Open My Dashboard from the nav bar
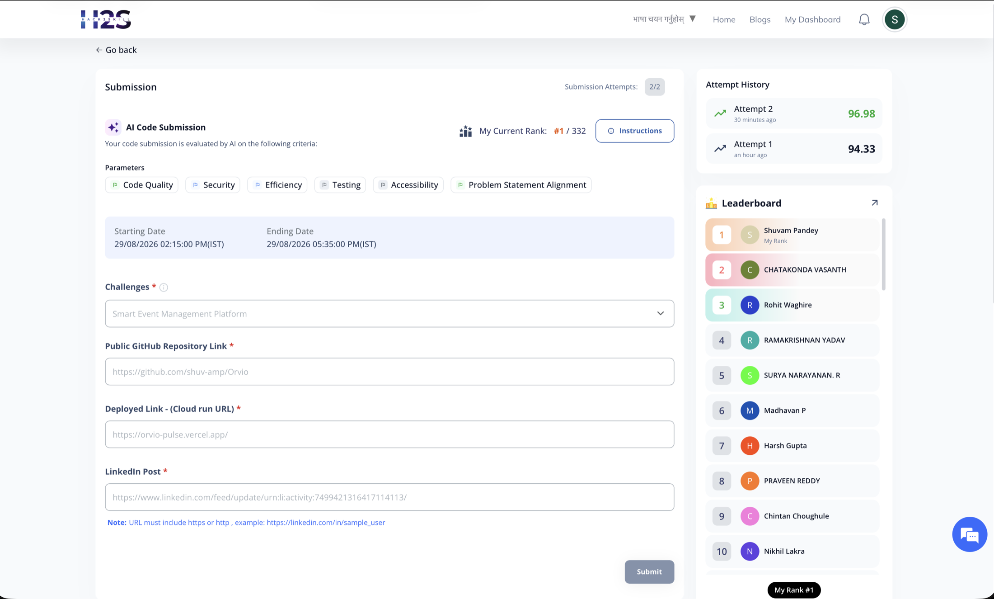The height and width of the screenshot is (599, 994). [812, 19]
